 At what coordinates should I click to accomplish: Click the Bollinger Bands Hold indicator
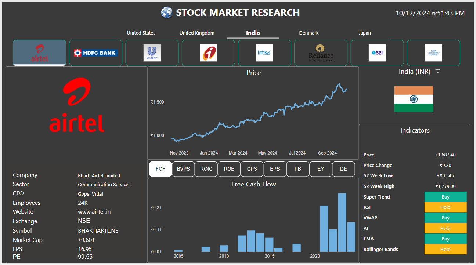click(x=446, y=250)
